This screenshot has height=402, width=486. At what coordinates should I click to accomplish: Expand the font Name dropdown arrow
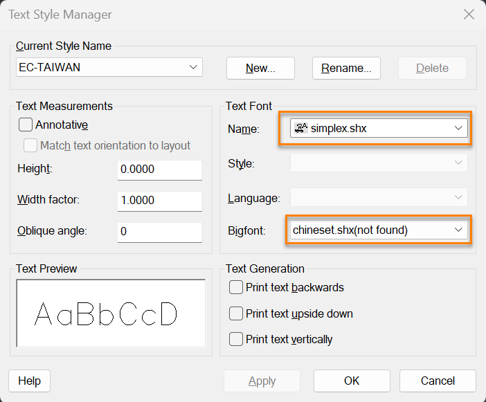[x=458, y=128]
